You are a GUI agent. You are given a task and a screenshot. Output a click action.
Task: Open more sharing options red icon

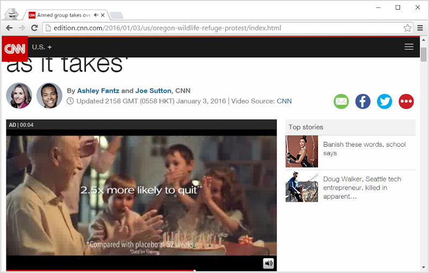[x=406, y=101]
